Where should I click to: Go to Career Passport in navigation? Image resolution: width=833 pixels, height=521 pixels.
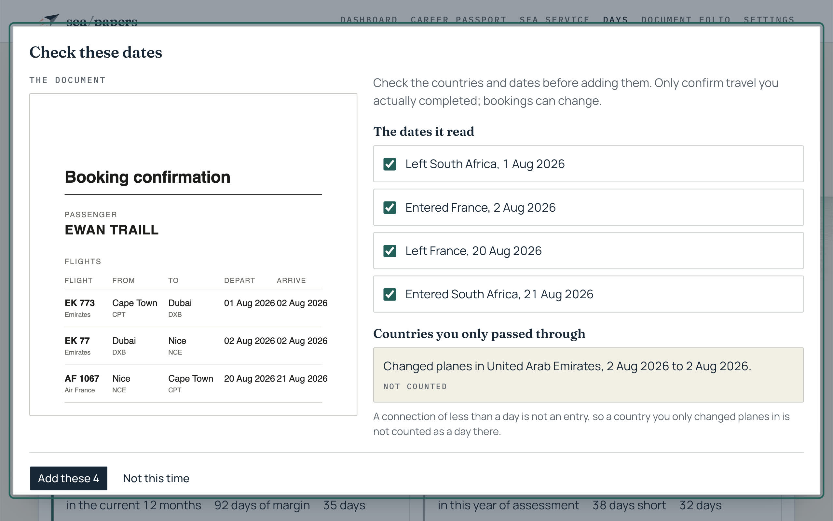pos(458,20)
